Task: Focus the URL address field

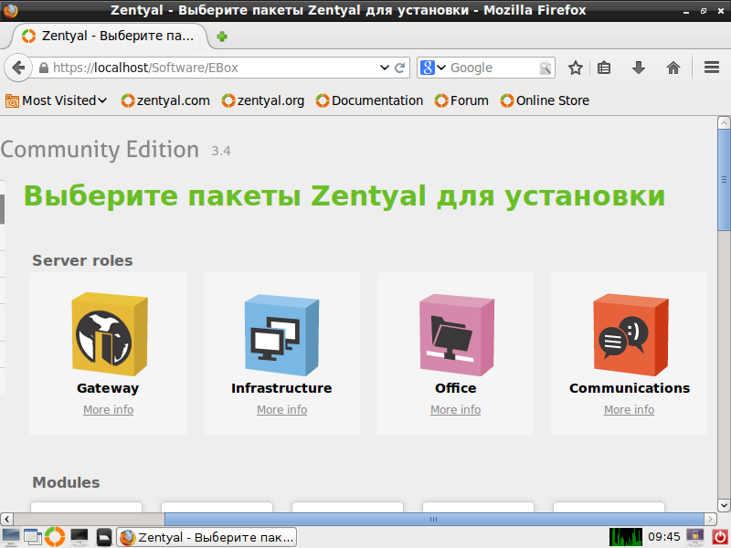Action: point(215,68)
